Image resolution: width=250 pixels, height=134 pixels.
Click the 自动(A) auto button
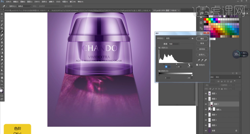tap(202, 49)
